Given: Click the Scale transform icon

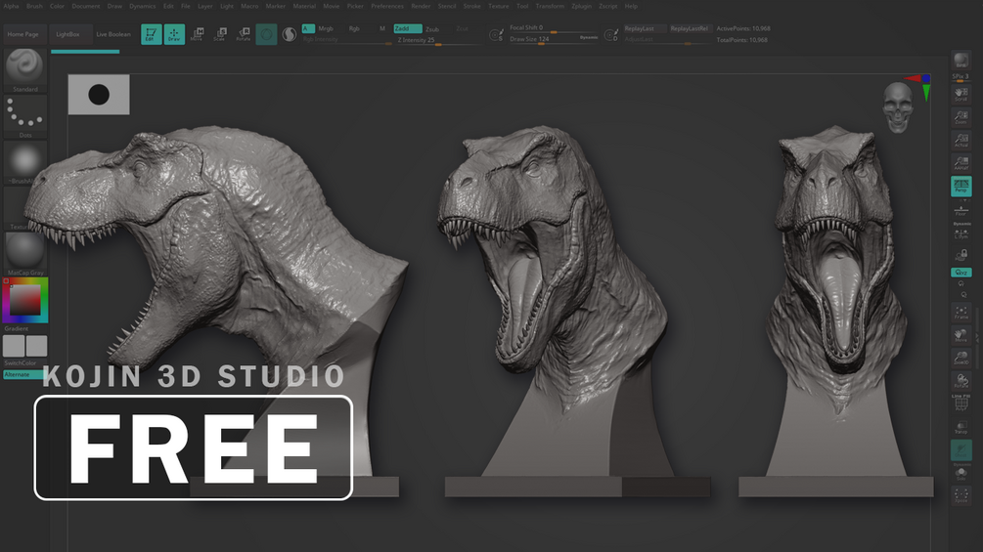Looking at the screenshot, I should pyautogui.click(x=219, y=34).
